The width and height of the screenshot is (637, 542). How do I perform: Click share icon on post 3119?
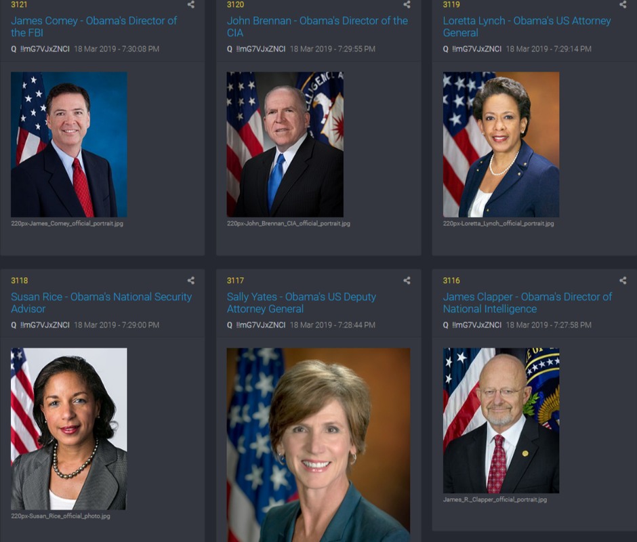623,5
